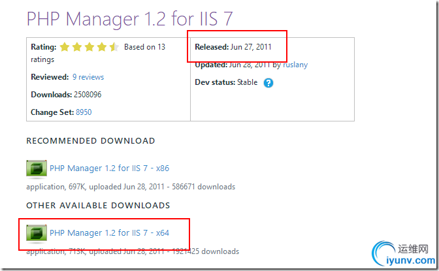The width and height of the screenshot is (439, 271).
Task: Click the Dev status: Stable text
Action: pos(226,82)
